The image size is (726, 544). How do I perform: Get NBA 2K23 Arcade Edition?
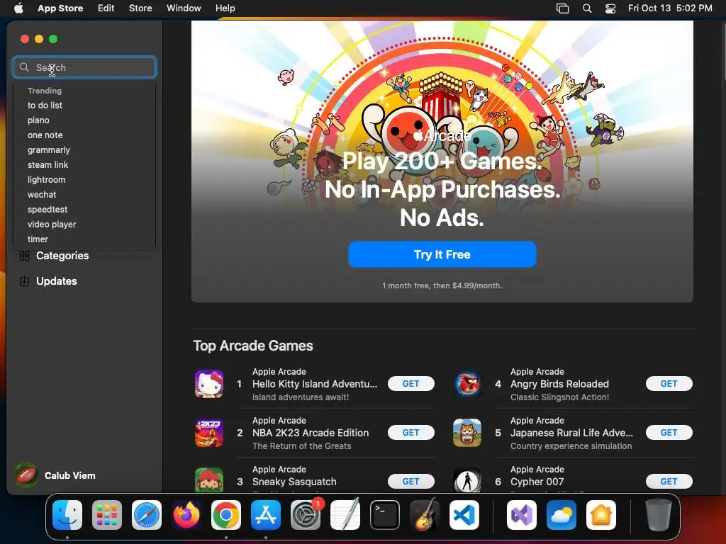(411, 433)
